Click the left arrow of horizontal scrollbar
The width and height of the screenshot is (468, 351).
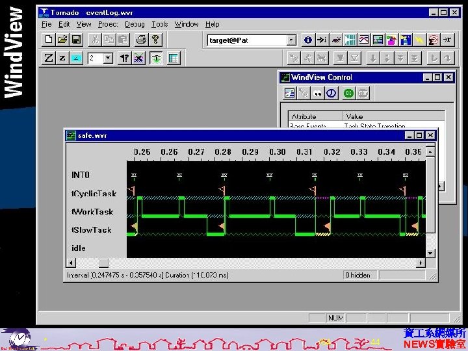[71, 263]
